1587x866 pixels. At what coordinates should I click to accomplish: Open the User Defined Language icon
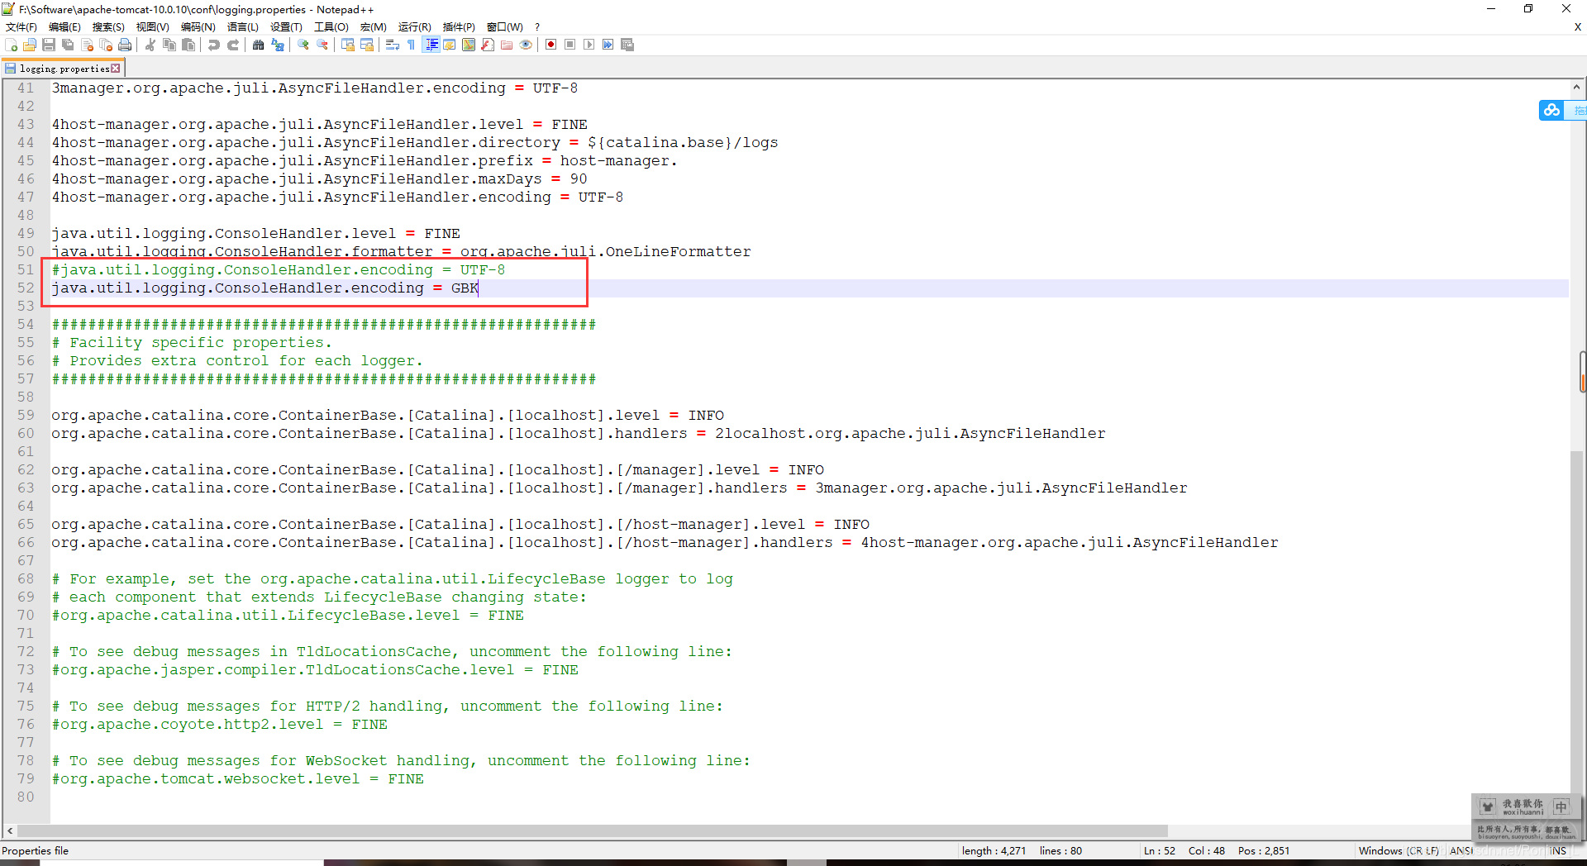[x=450, y=45]
